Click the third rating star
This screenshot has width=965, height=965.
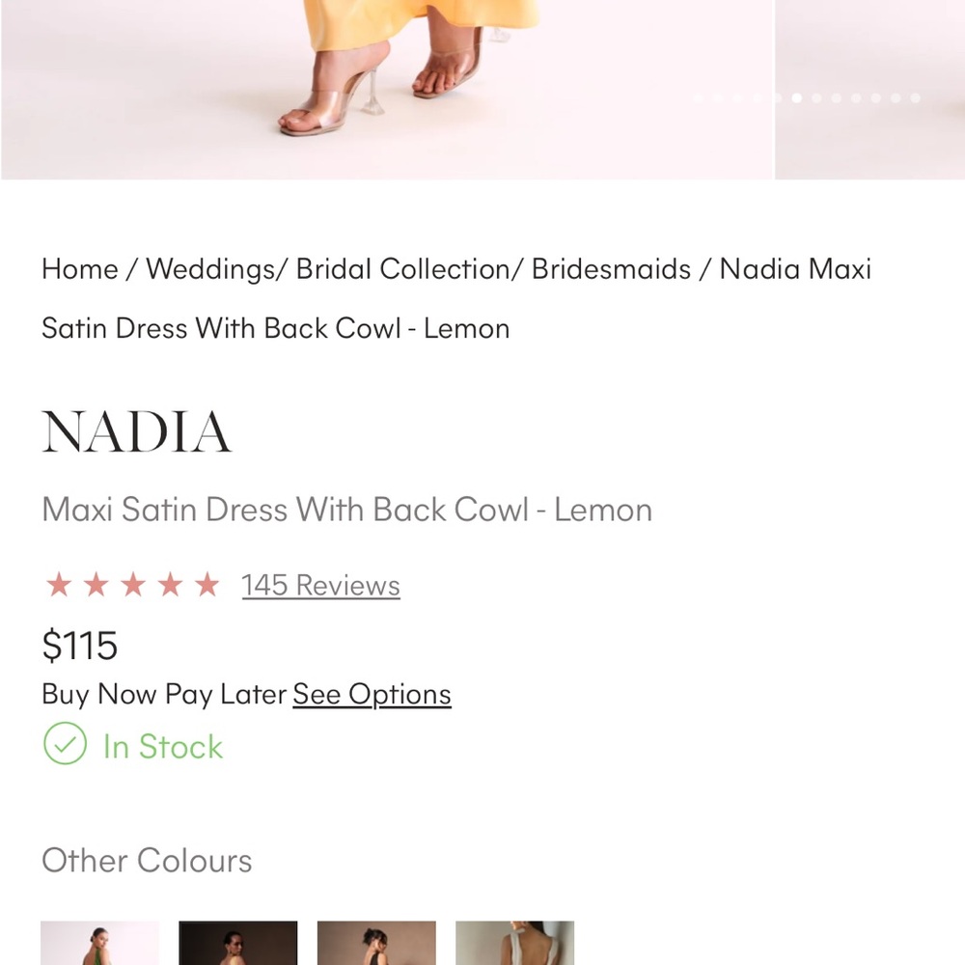click(x=133, y=585)
